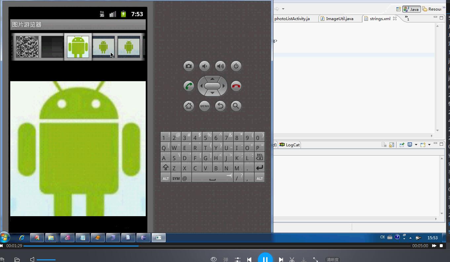Switch to the Resource perspective
This screenshot has width=450, height=262.
point(432,9)
